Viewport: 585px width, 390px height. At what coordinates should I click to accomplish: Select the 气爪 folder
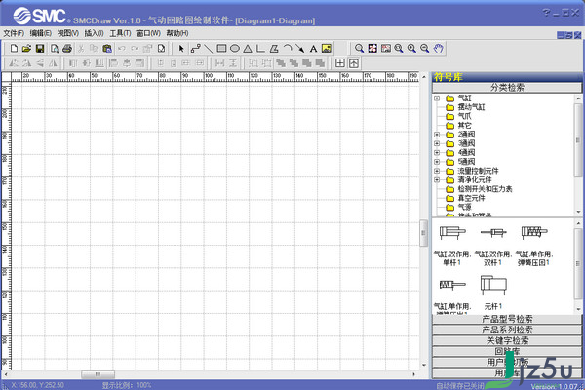pyautogui.click(x=459, y=116)
